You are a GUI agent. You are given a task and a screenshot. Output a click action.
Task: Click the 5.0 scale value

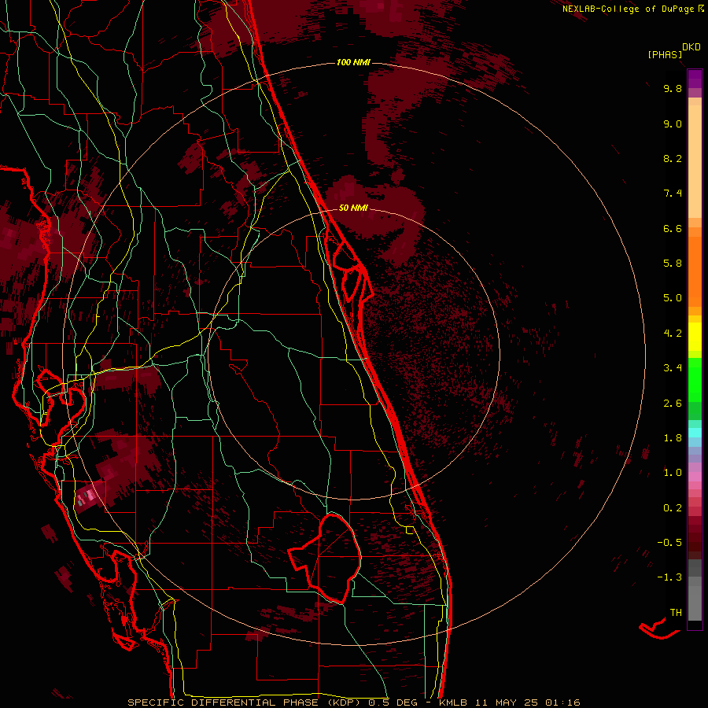tap(673, 298)
